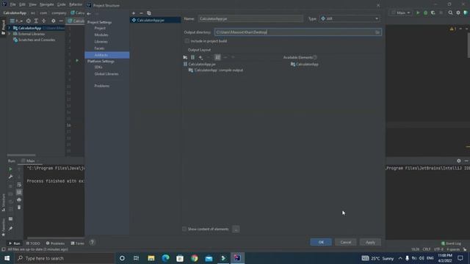Open the artifact Type dropdown

coord(350,18)
